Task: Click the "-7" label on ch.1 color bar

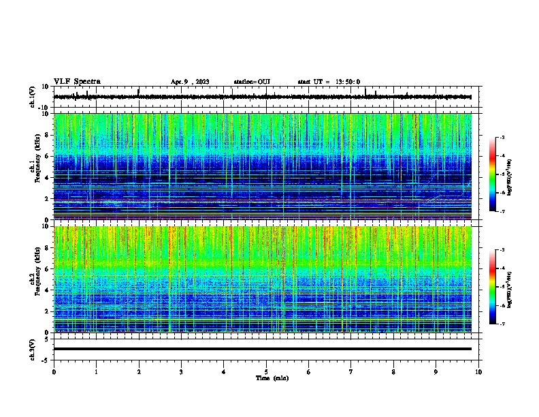Action: [x=502, y=211]
